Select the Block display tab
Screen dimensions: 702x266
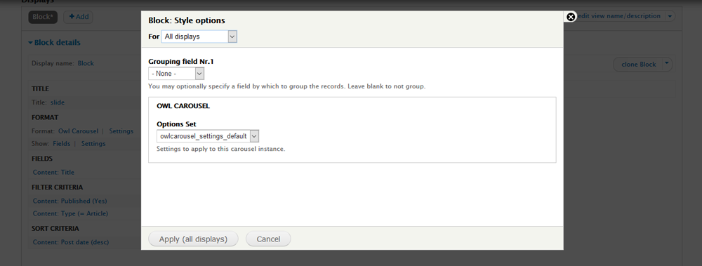(43, 17)
